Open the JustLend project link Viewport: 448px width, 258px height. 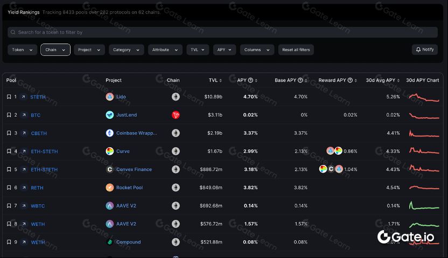pyautogui.click(x=127, y=115)
